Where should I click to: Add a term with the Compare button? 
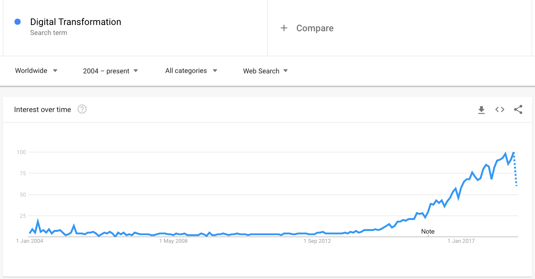[307, 28]
